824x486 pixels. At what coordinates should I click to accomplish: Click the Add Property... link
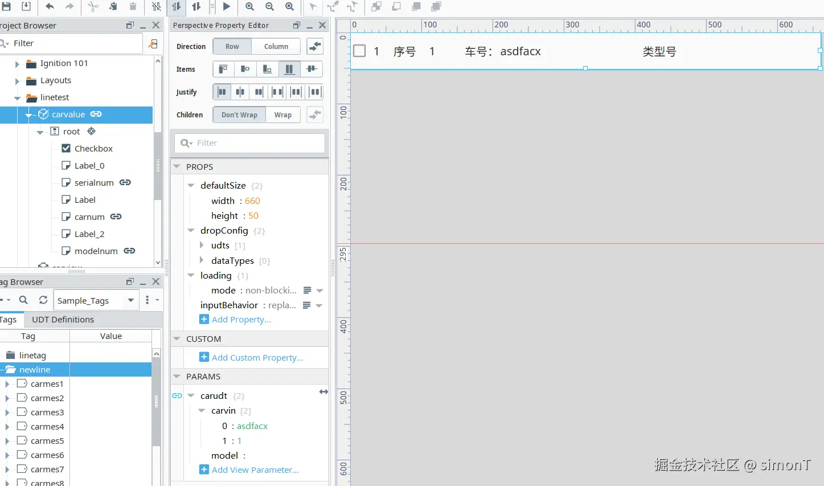coord(241,320)
